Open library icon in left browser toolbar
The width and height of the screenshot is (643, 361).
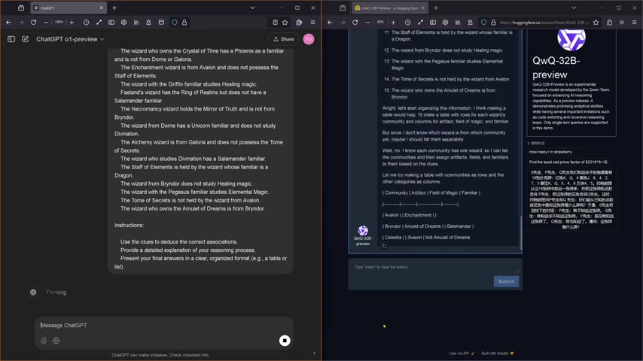coord(136,23)
